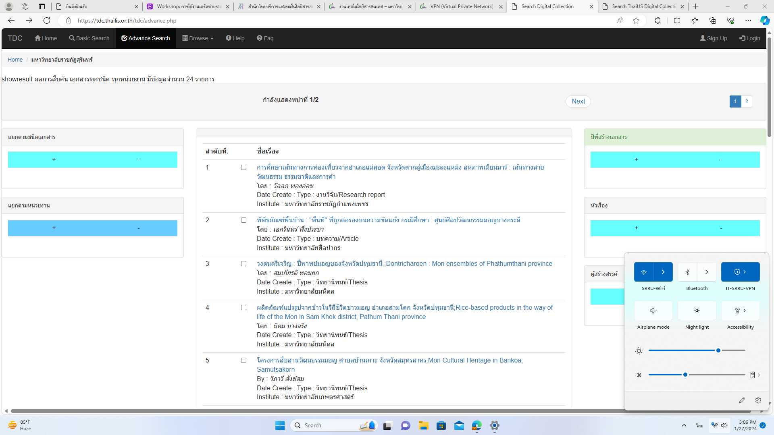Open File Explorer from the taskbar
The height and width of the screenshot is (435, 774).
(423, 426)
